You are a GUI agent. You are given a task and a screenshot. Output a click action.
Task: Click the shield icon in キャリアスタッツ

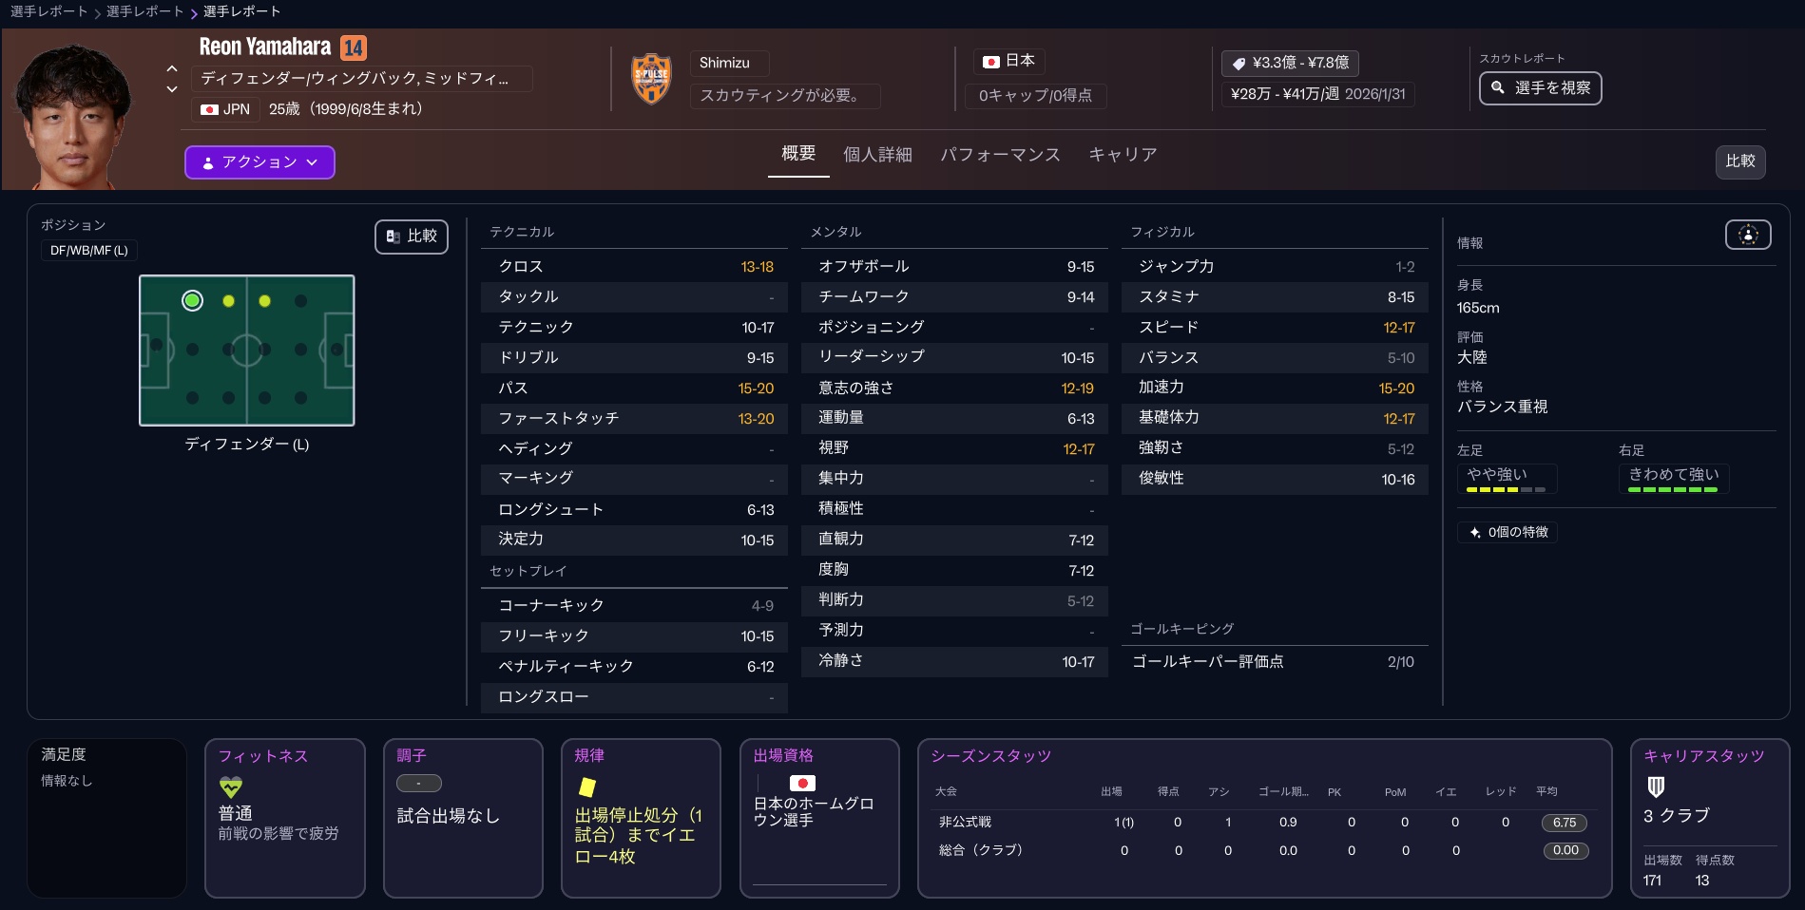pos(1656,787)
